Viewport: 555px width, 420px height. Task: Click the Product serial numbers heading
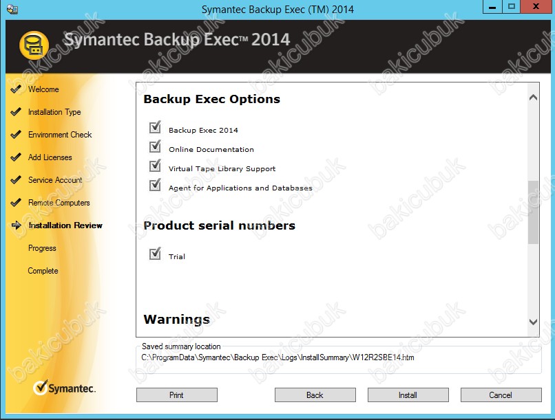pos(220,225)
